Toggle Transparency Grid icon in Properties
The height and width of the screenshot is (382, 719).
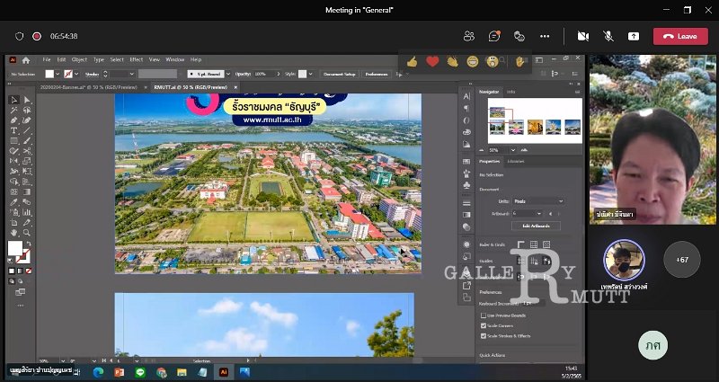click(x=546, y=244)
